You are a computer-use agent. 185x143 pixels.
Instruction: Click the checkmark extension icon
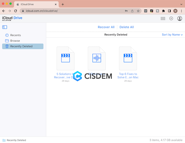click(151, 11)
